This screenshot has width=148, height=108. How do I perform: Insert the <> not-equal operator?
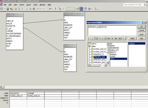click(x=105, y=38)
